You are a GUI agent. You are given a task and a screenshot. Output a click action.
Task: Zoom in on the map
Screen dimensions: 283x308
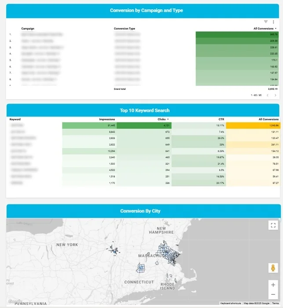coord(273,285)
